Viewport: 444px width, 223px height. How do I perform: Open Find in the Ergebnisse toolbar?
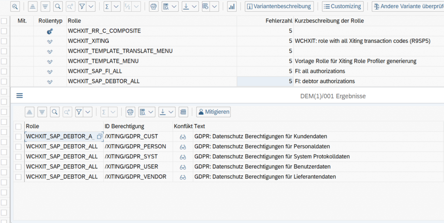click(55, 112)
